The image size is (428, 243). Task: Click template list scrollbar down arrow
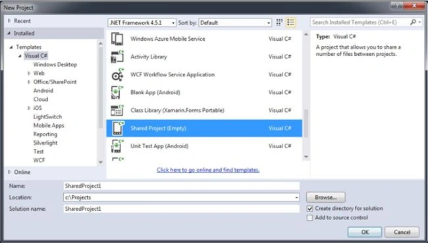coord(306,157)
